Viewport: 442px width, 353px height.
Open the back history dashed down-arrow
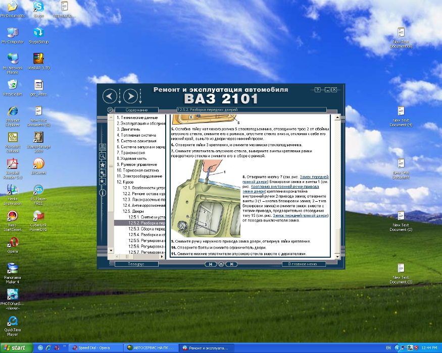click(120, 96)
